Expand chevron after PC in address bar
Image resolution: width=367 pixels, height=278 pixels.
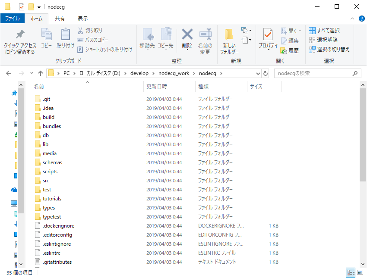tap(74, 74)
